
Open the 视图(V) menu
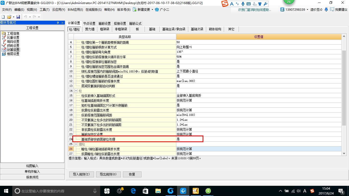click(32, 10)
